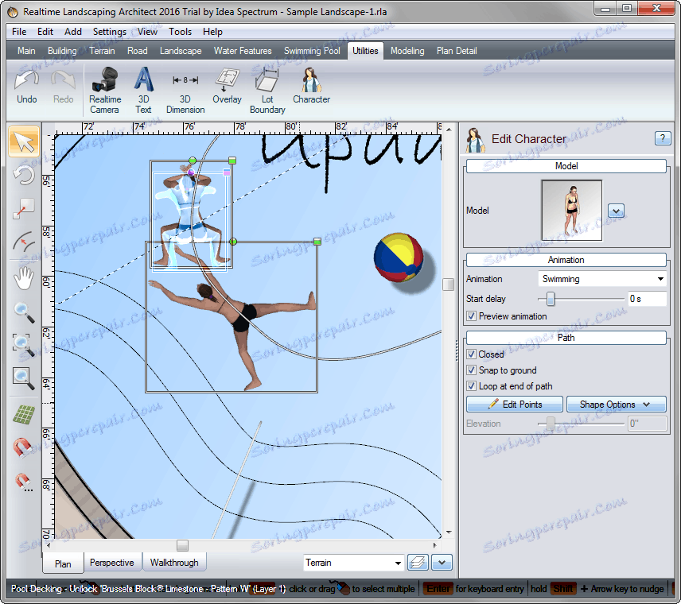Switch to Perspective view
Screen dimensions: 681x604
tap(112, 563)
